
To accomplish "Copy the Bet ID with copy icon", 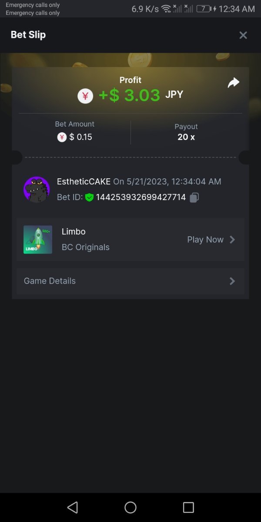I will (194, 197).
